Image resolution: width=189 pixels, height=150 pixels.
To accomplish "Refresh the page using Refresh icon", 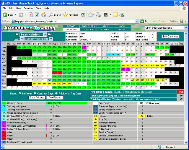I will (37, 15).
